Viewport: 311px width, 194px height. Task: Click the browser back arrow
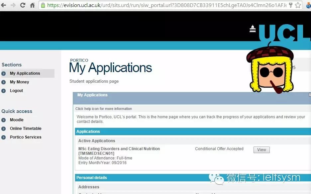[x=3, y=5]
